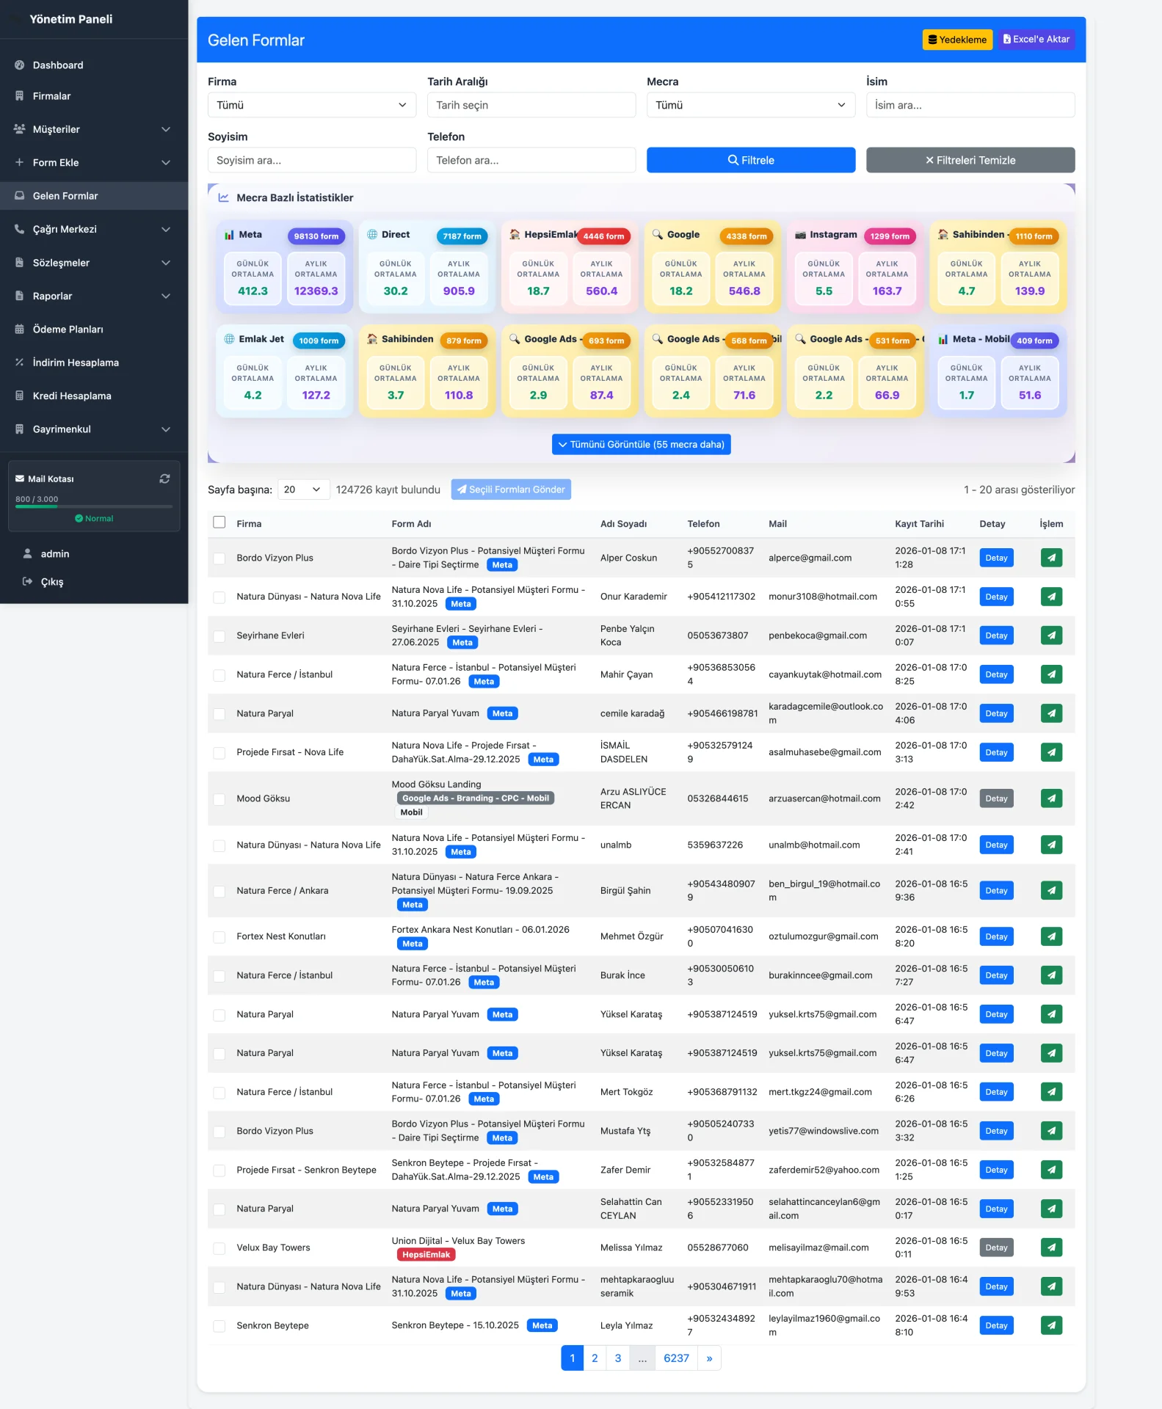
Task: Open the Firma dropdown filter
Action: pyautogui.click(x=311, y=105)
